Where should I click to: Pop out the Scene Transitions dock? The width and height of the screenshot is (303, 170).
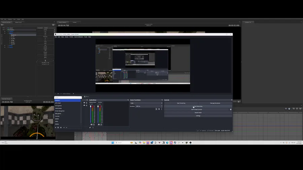(x=162, y=100)
